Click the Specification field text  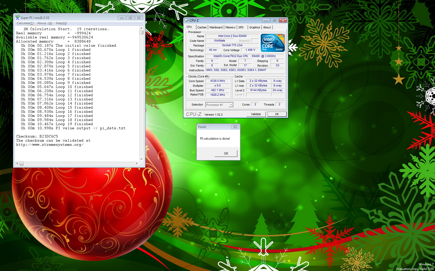(245, 56)
